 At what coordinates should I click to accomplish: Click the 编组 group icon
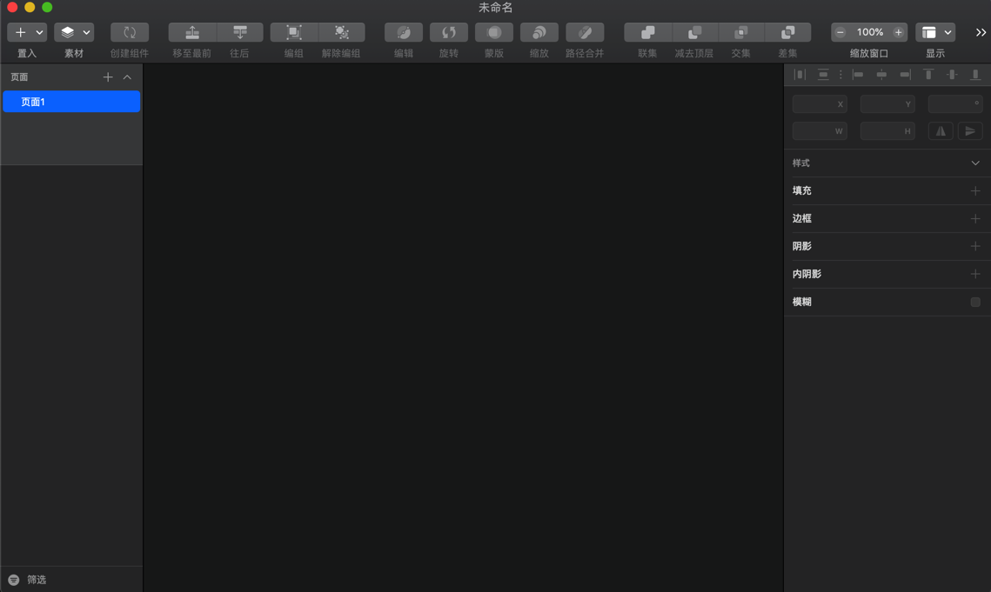point(294,32)
